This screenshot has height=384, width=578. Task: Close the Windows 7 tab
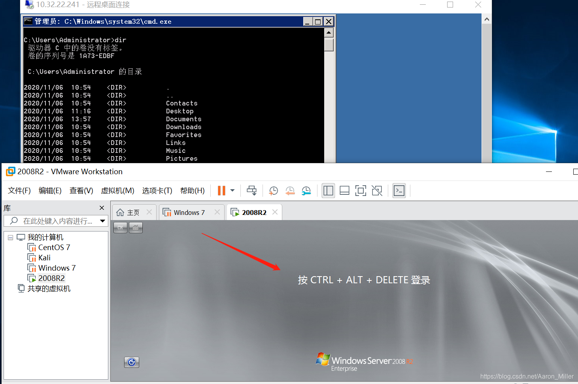[217, 212]
